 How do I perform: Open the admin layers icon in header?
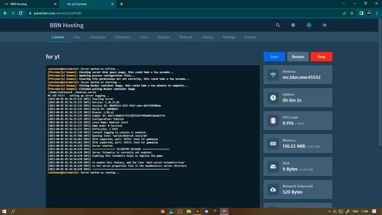293,25
